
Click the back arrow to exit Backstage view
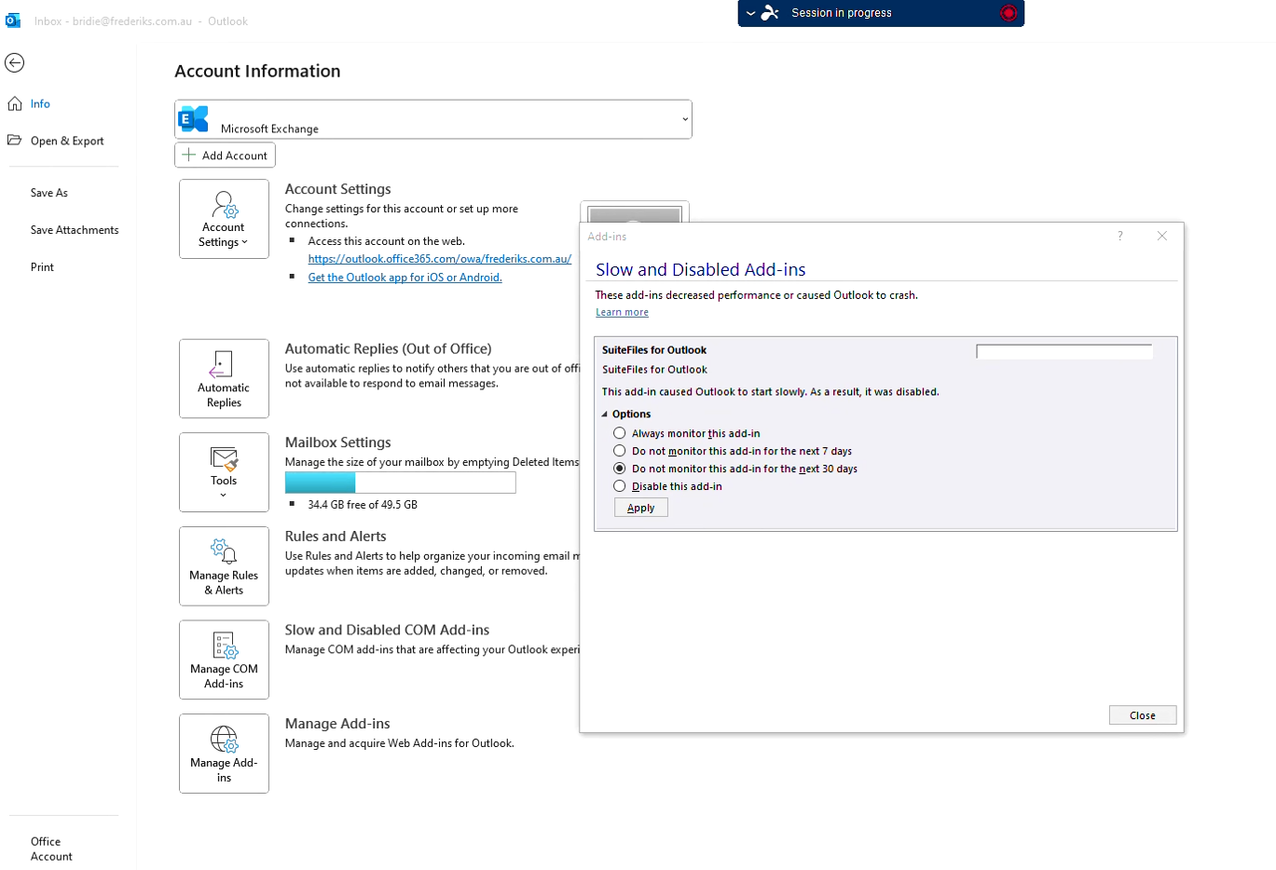pyautogui.click(x=14, y=62)
